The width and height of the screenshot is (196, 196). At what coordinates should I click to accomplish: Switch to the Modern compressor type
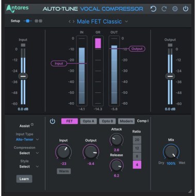[126, 121]
